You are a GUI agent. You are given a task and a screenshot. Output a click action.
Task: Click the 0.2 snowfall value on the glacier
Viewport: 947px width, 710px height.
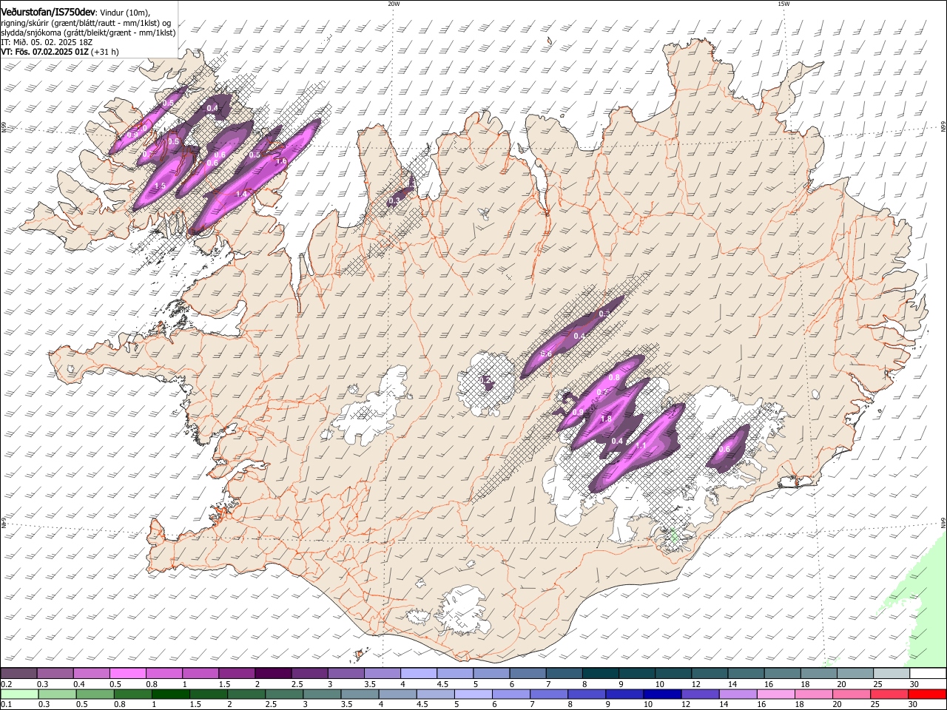(x=485, y=380)
